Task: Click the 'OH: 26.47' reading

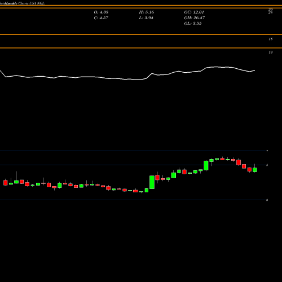Action: [195, 18]
